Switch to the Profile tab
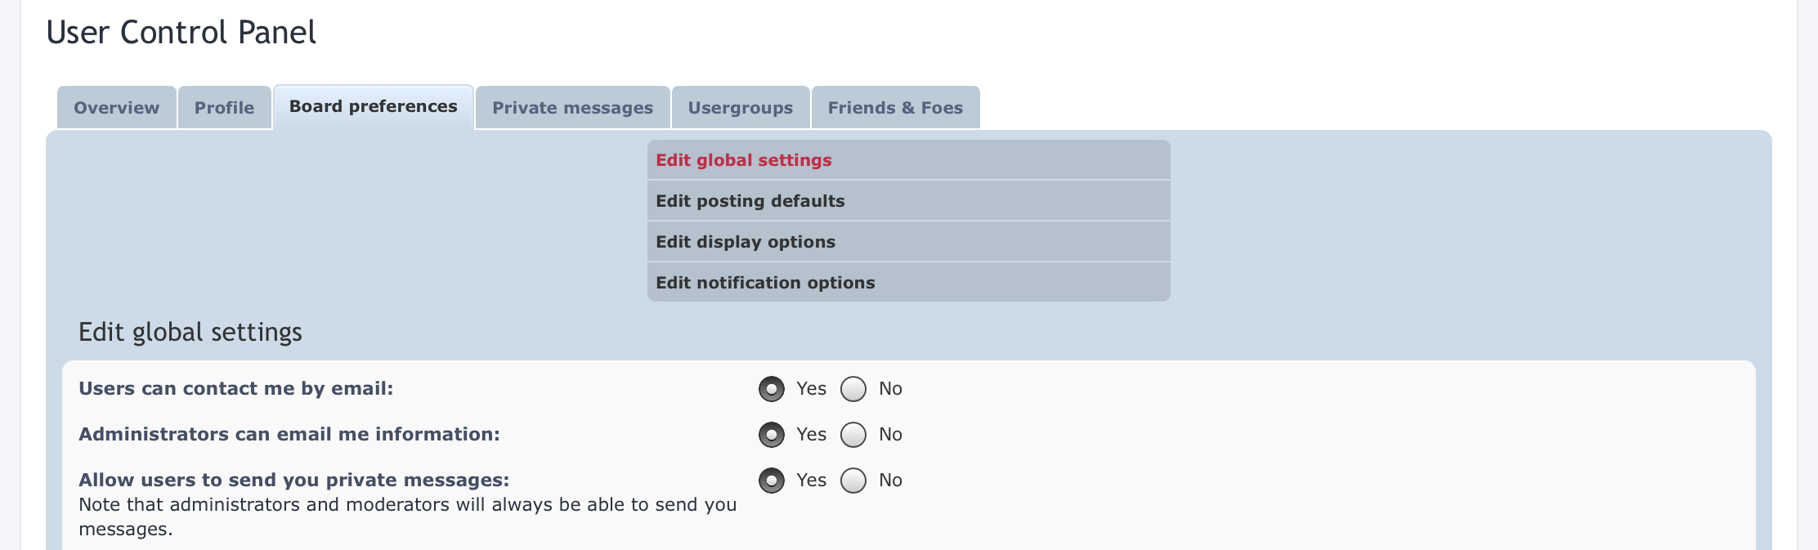 [224, 108]
